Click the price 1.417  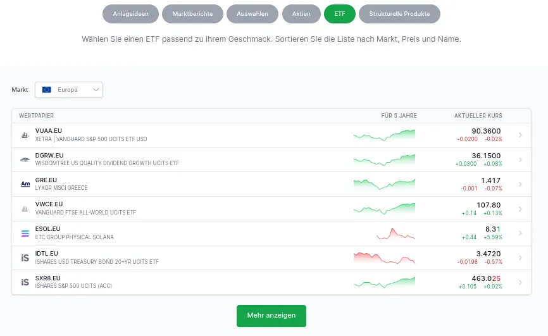490,180
